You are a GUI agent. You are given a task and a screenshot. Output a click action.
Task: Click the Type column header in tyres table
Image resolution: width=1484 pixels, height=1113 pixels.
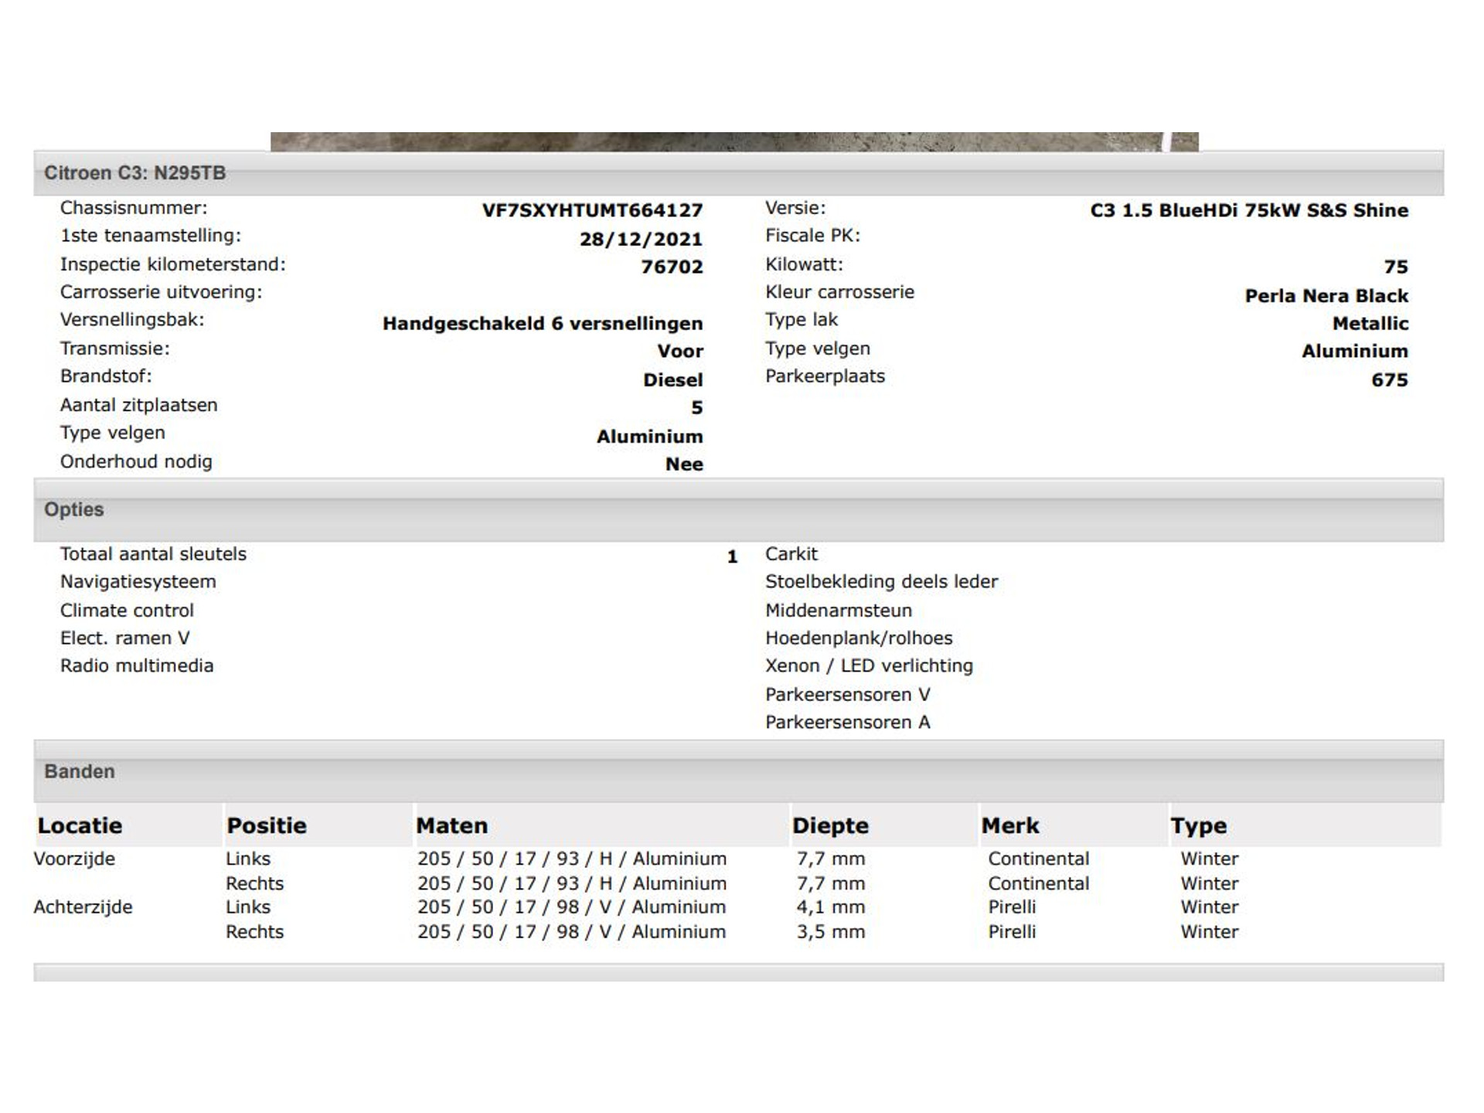pos(1199,825)
